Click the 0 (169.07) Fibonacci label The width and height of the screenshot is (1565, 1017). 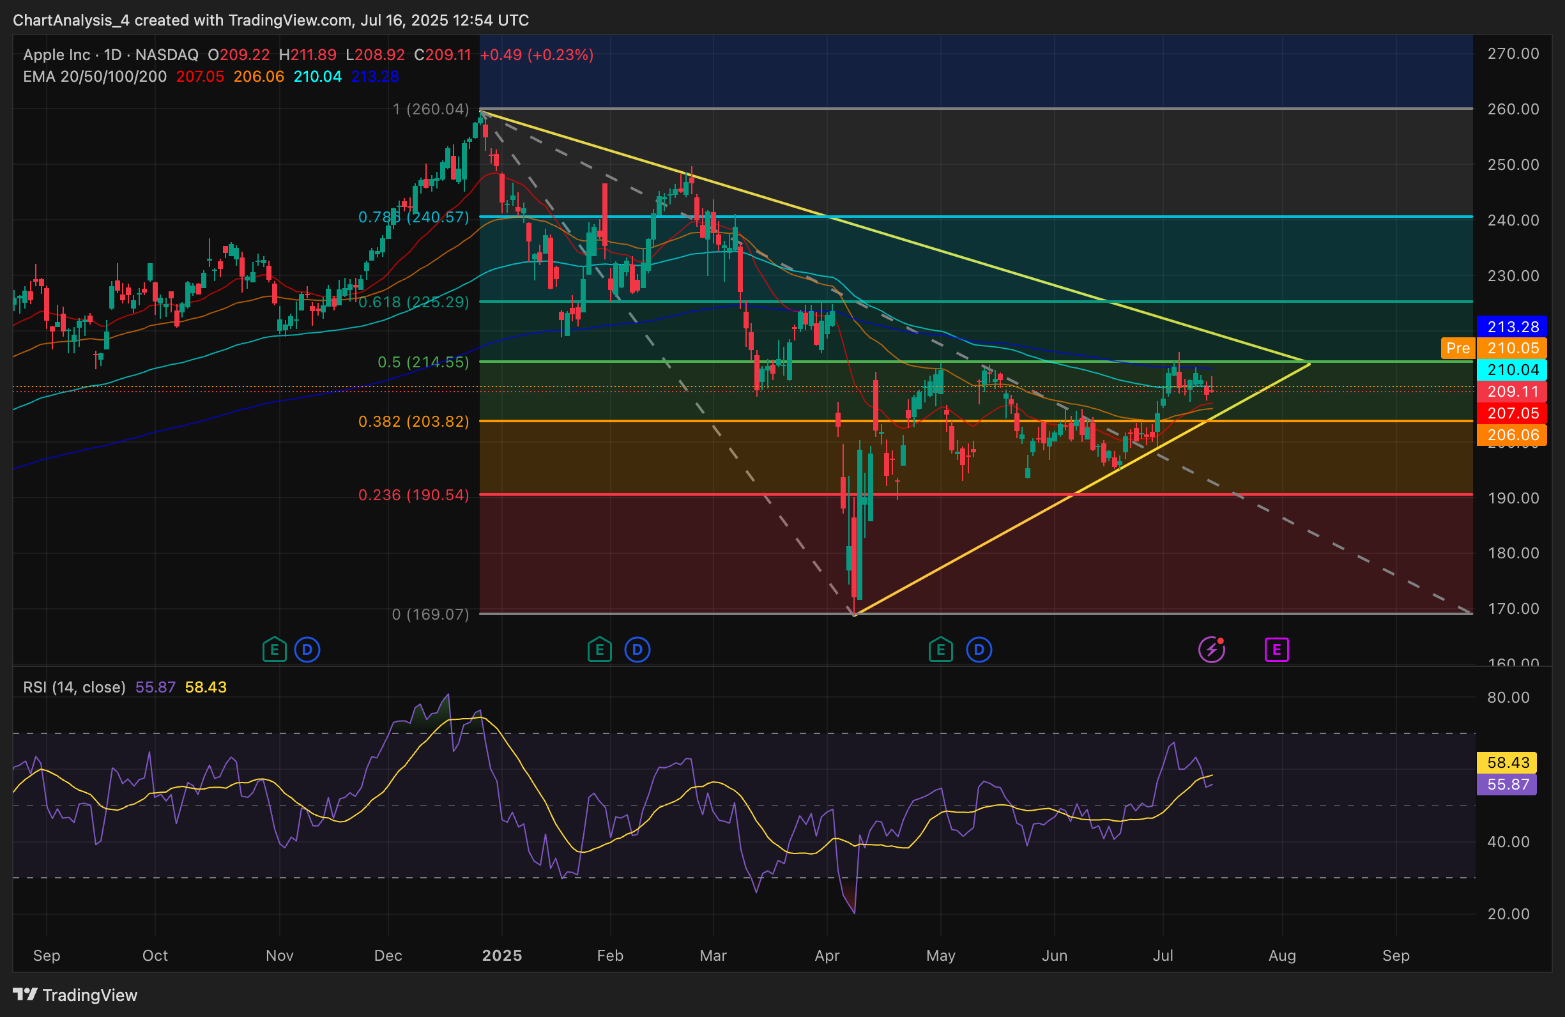(431, 615)
